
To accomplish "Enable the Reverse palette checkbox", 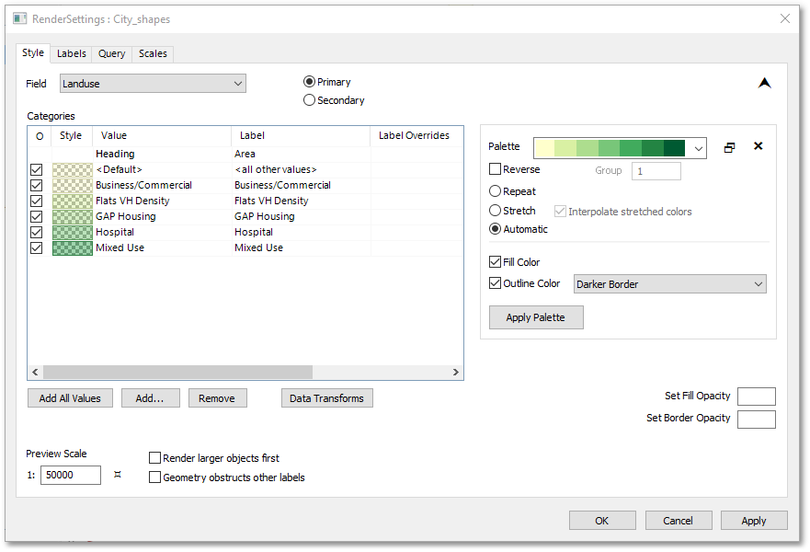I will (x=495, y=169).
